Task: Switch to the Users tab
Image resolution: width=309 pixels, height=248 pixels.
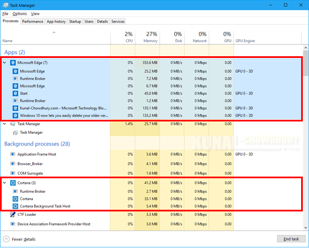Action: tap(89, 21)
